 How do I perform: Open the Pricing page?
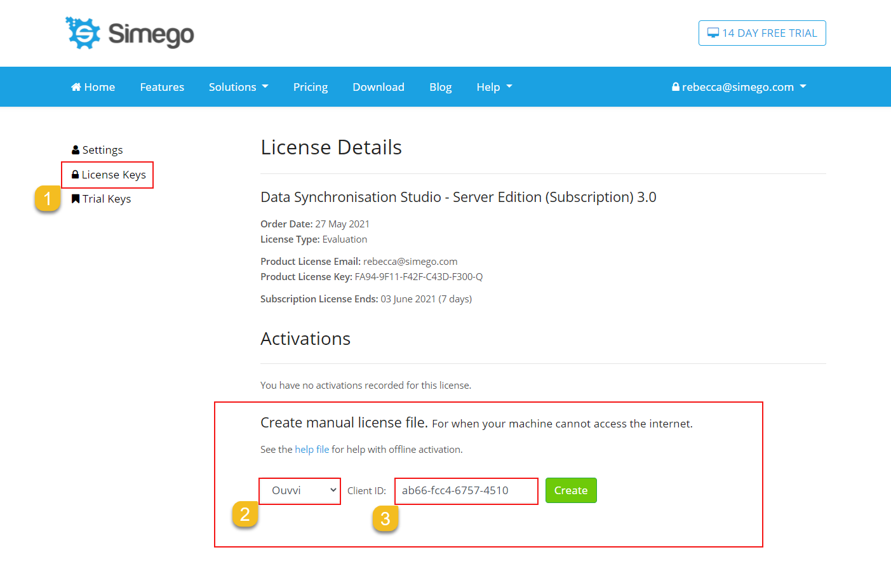click(x=311, y=87)
